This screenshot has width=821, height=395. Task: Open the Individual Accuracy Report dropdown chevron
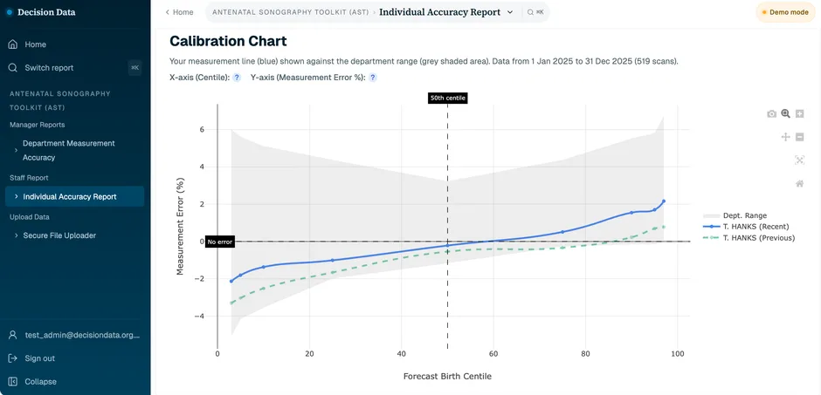point(510,12)
